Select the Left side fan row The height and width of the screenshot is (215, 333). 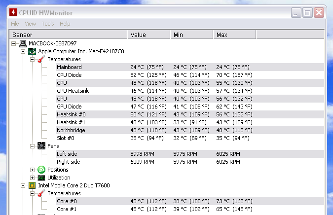coord(190,154)
